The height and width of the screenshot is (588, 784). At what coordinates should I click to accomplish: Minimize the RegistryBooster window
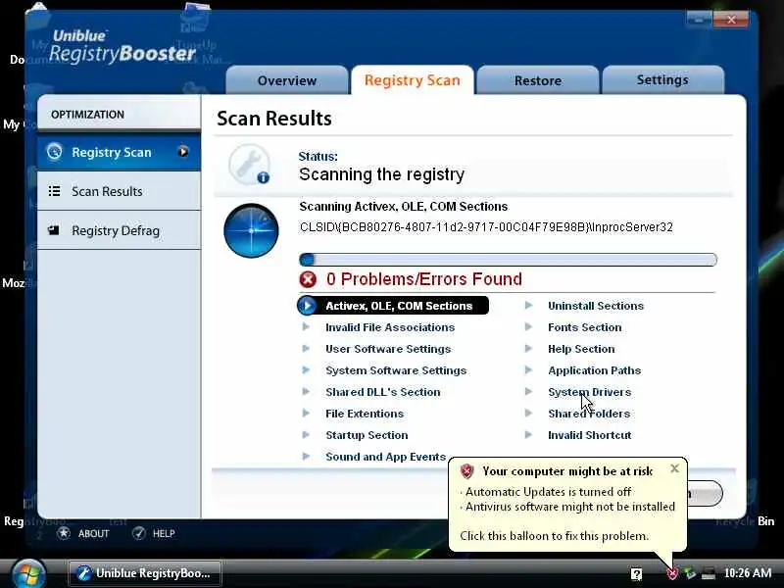[x=699, y=20]
